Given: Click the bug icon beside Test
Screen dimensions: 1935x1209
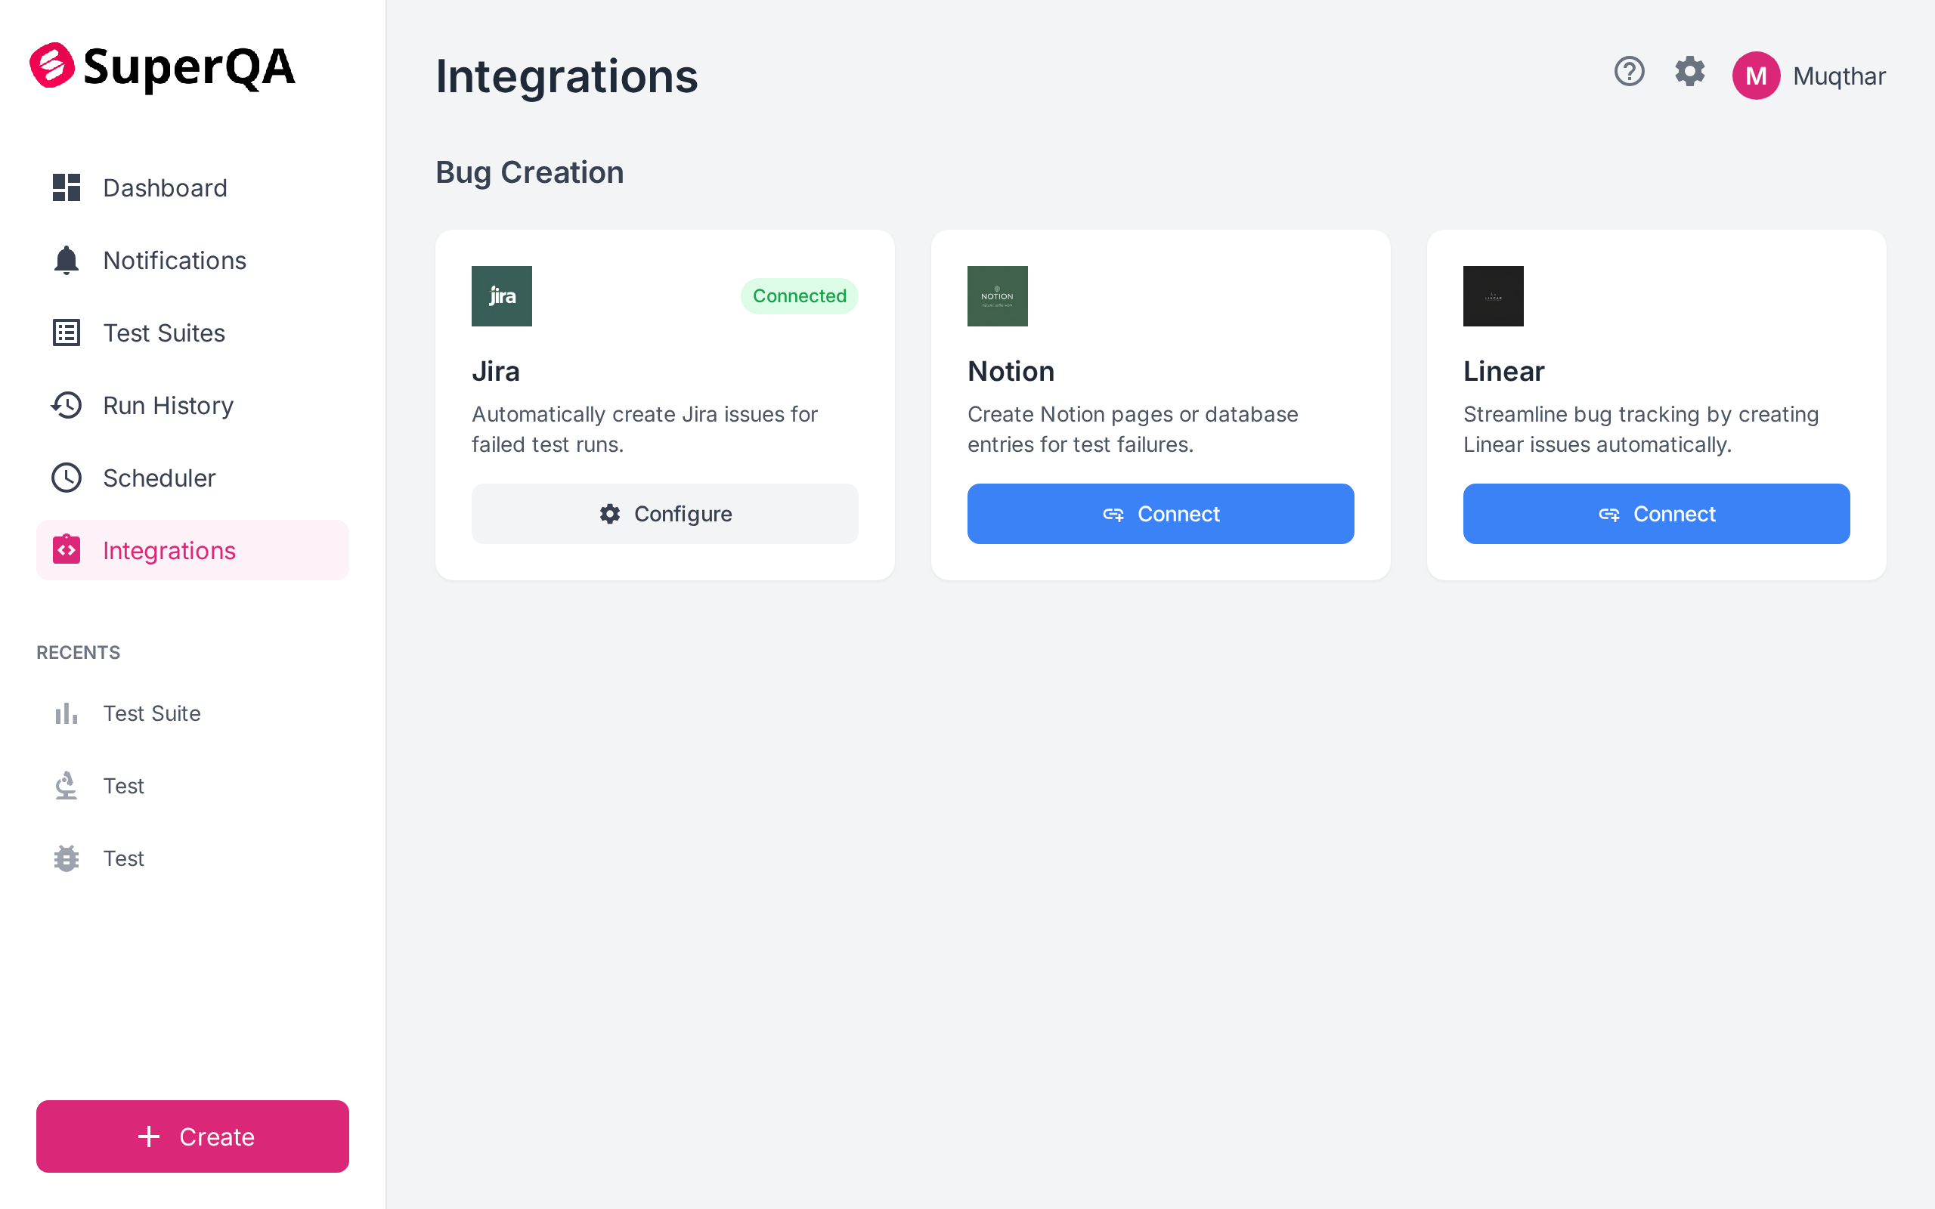Looking at the screenshot, I should pos(66,858).
